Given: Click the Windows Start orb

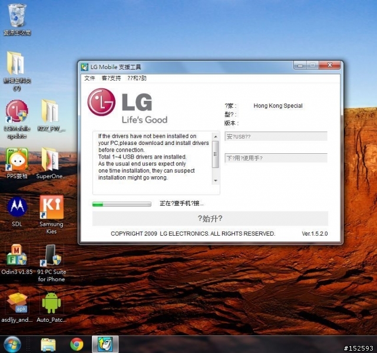Looking at the screenshot, I should [12, 344].
